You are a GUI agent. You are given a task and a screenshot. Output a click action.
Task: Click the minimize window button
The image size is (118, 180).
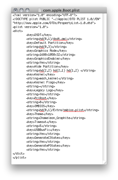click(x=21, y=10)
